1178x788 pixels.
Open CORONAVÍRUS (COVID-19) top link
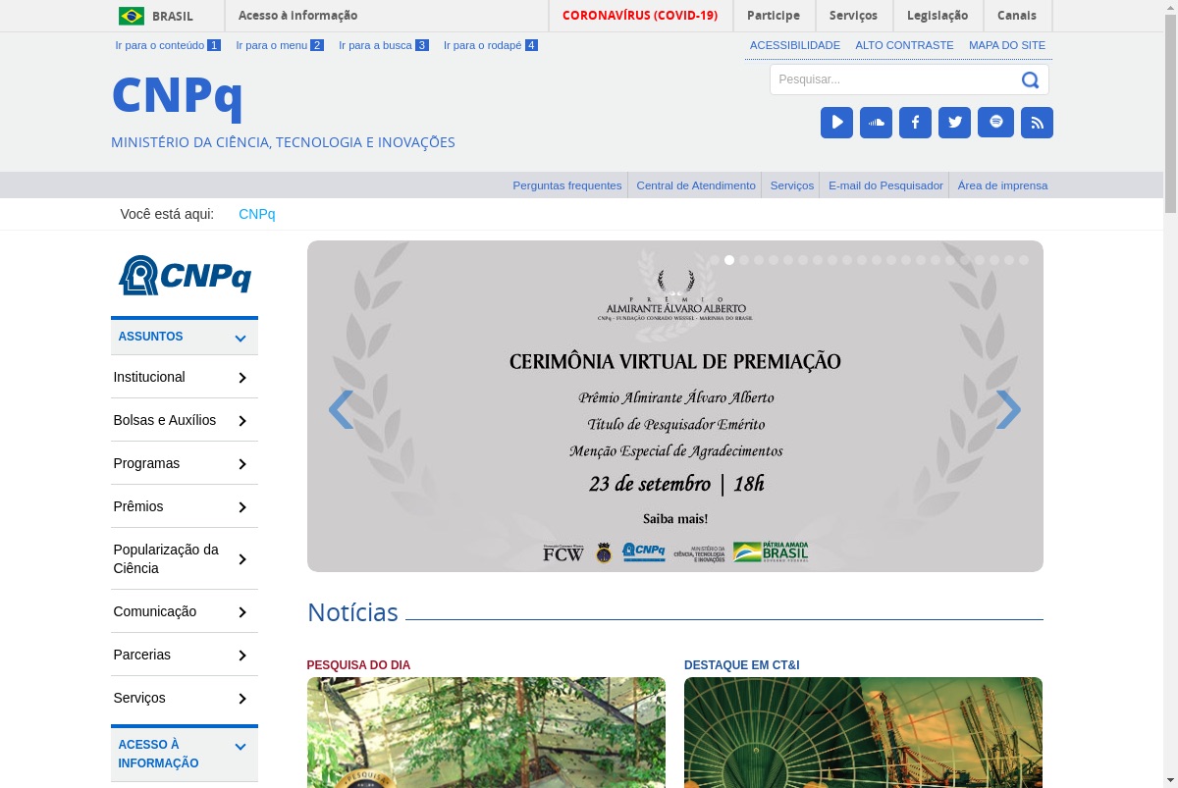[x=640, y=16]
